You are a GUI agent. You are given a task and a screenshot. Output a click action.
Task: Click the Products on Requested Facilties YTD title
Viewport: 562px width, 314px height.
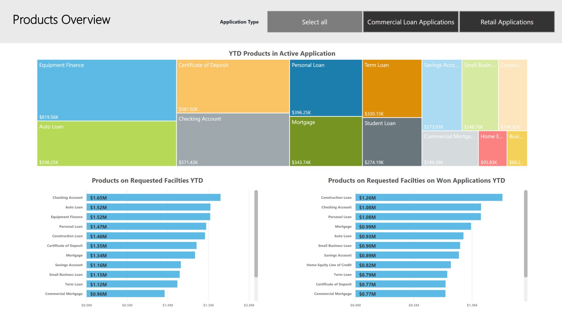(147, 180)
